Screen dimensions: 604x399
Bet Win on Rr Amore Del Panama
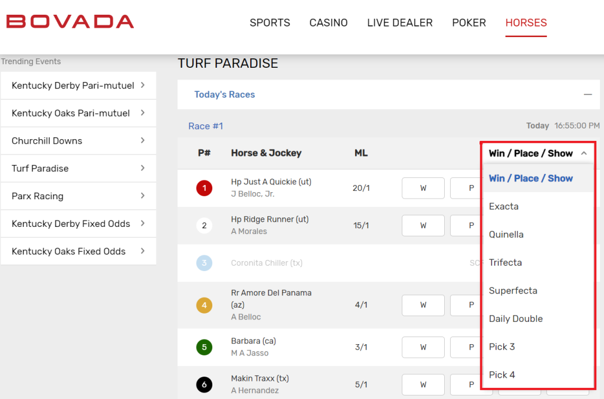(x=423, y=305)
